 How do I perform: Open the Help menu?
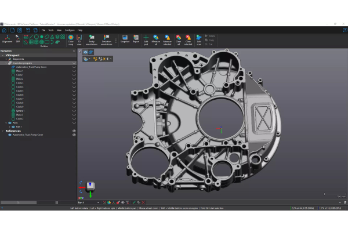coord(80,30)
